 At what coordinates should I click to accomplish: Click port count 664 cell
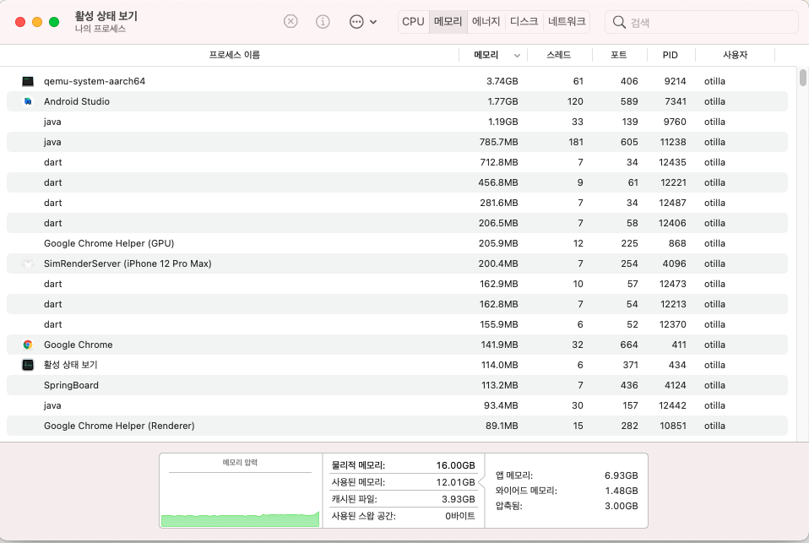click(x=629, y=345)
